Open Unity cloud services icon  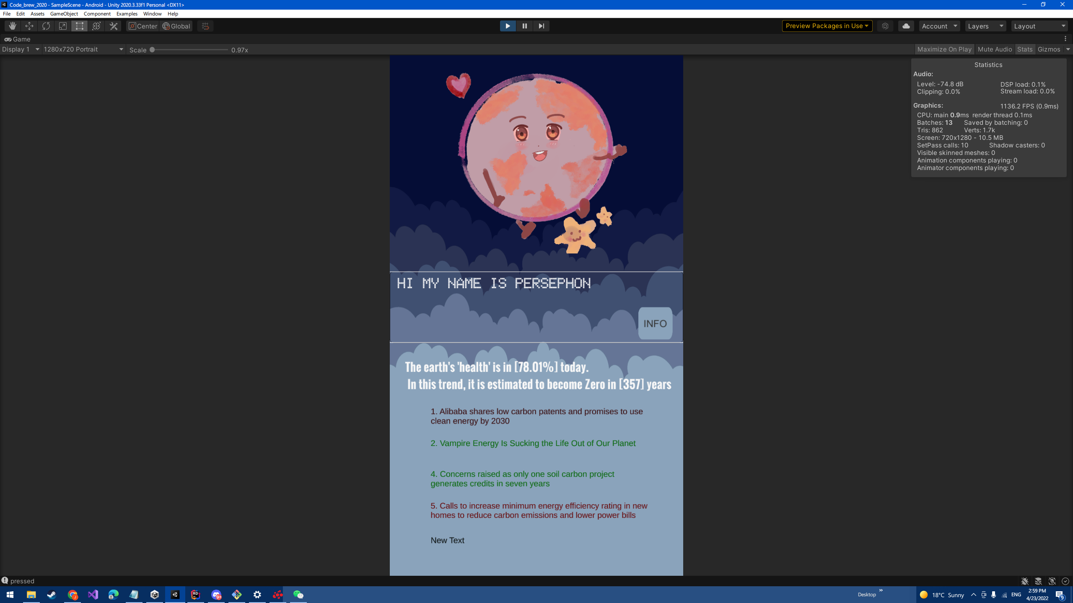pos(906,26)
